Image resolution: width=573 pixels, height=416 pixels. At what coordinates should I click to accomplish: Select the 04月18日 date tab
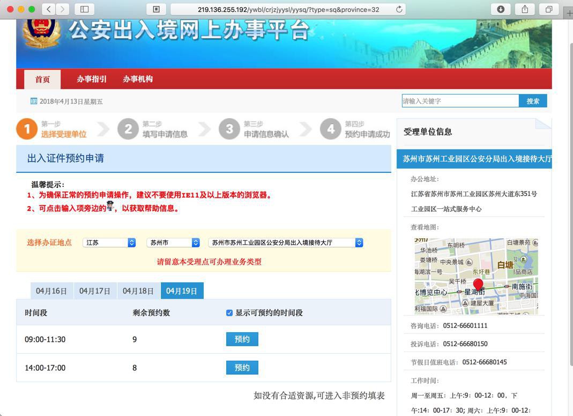click(x=138, y=291)
